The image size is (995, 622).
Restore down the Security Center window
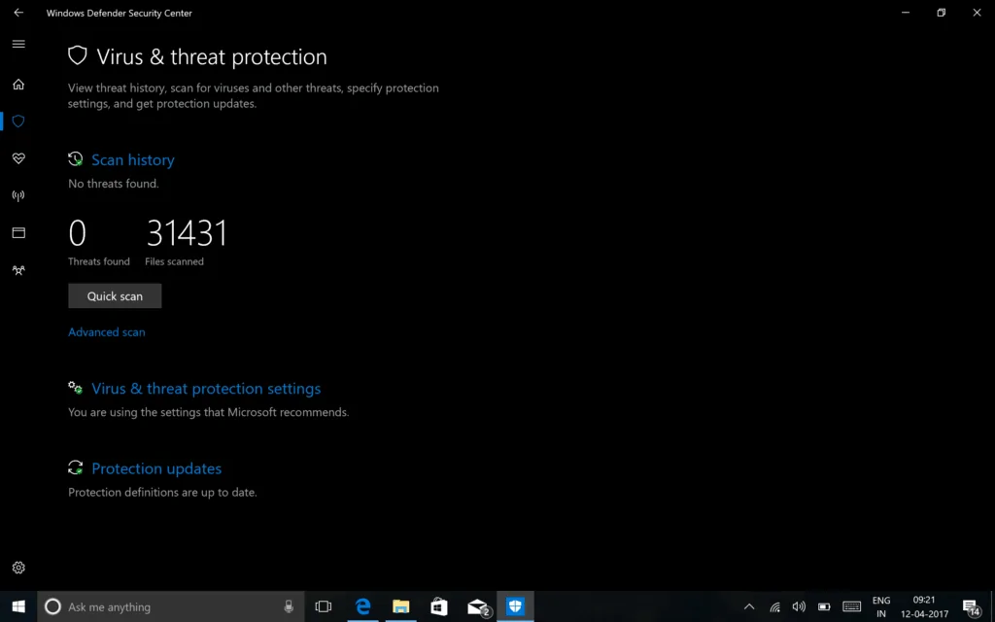[941, 13]
